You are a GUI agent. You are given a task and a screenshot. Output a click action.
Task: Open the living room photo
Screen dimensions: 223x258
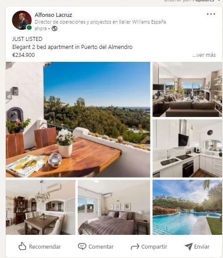tap(187, 89)
